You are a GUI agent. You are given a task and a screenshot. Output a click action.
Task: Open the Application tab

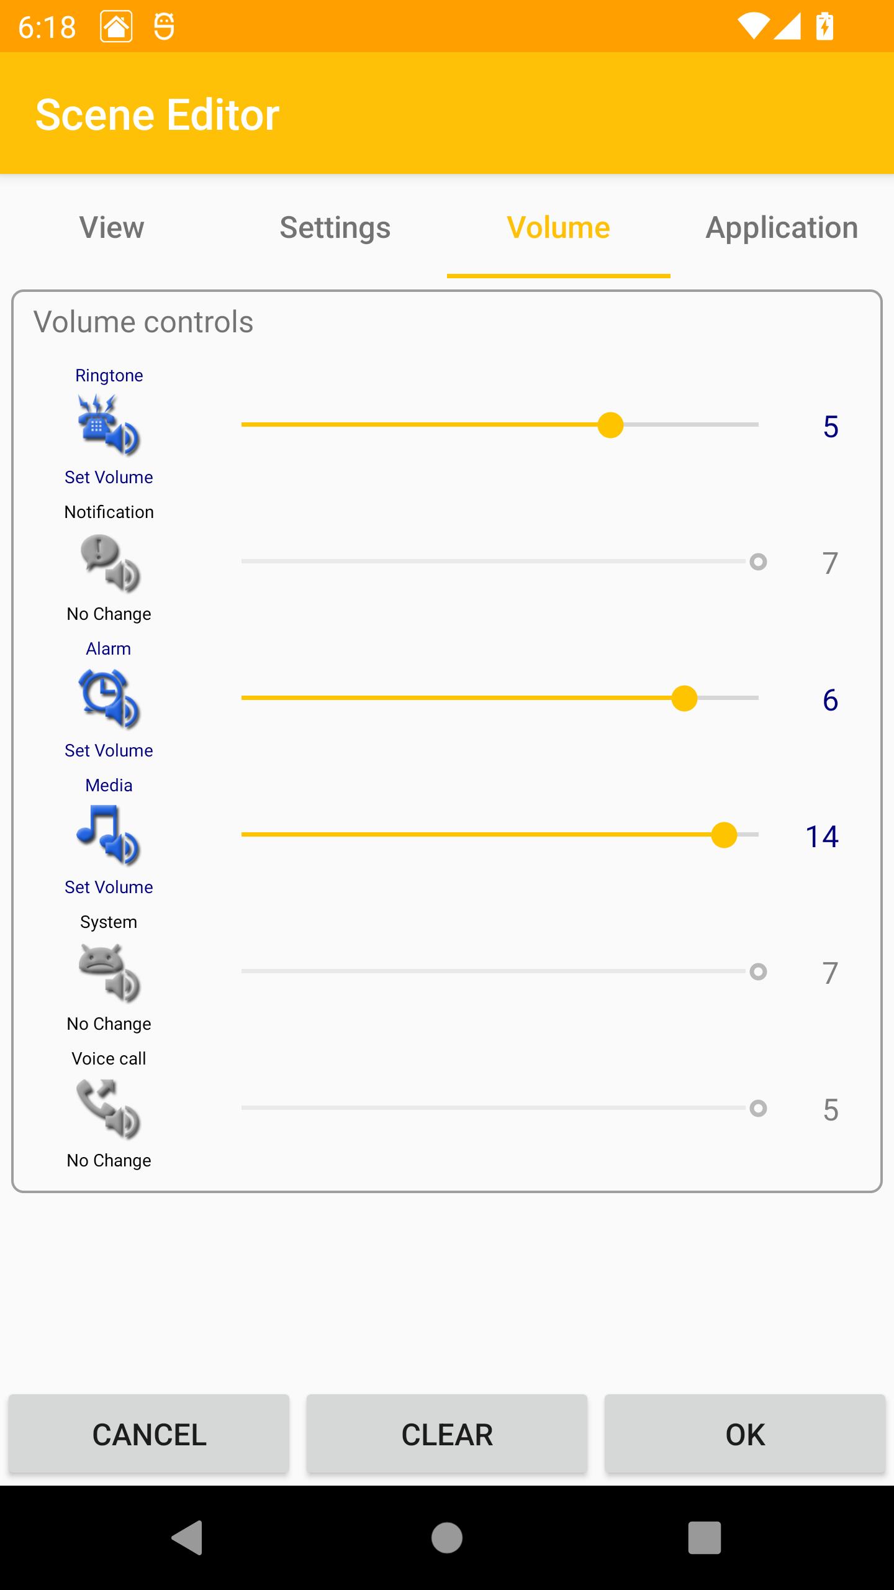point(782,227)
